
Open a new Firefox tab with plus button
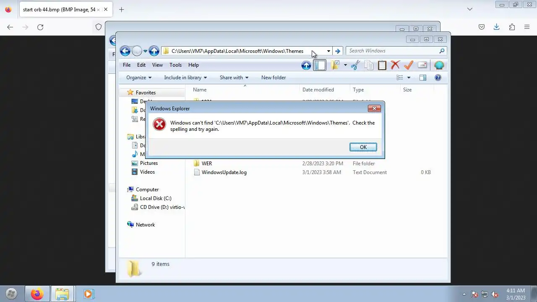pos(121,9)
